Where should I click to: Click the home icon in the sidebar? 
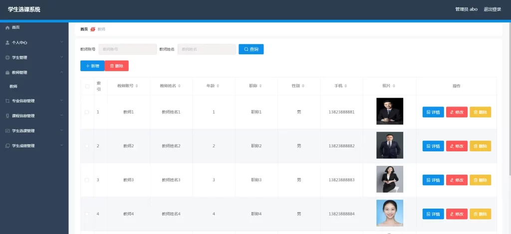pos(7,27)
